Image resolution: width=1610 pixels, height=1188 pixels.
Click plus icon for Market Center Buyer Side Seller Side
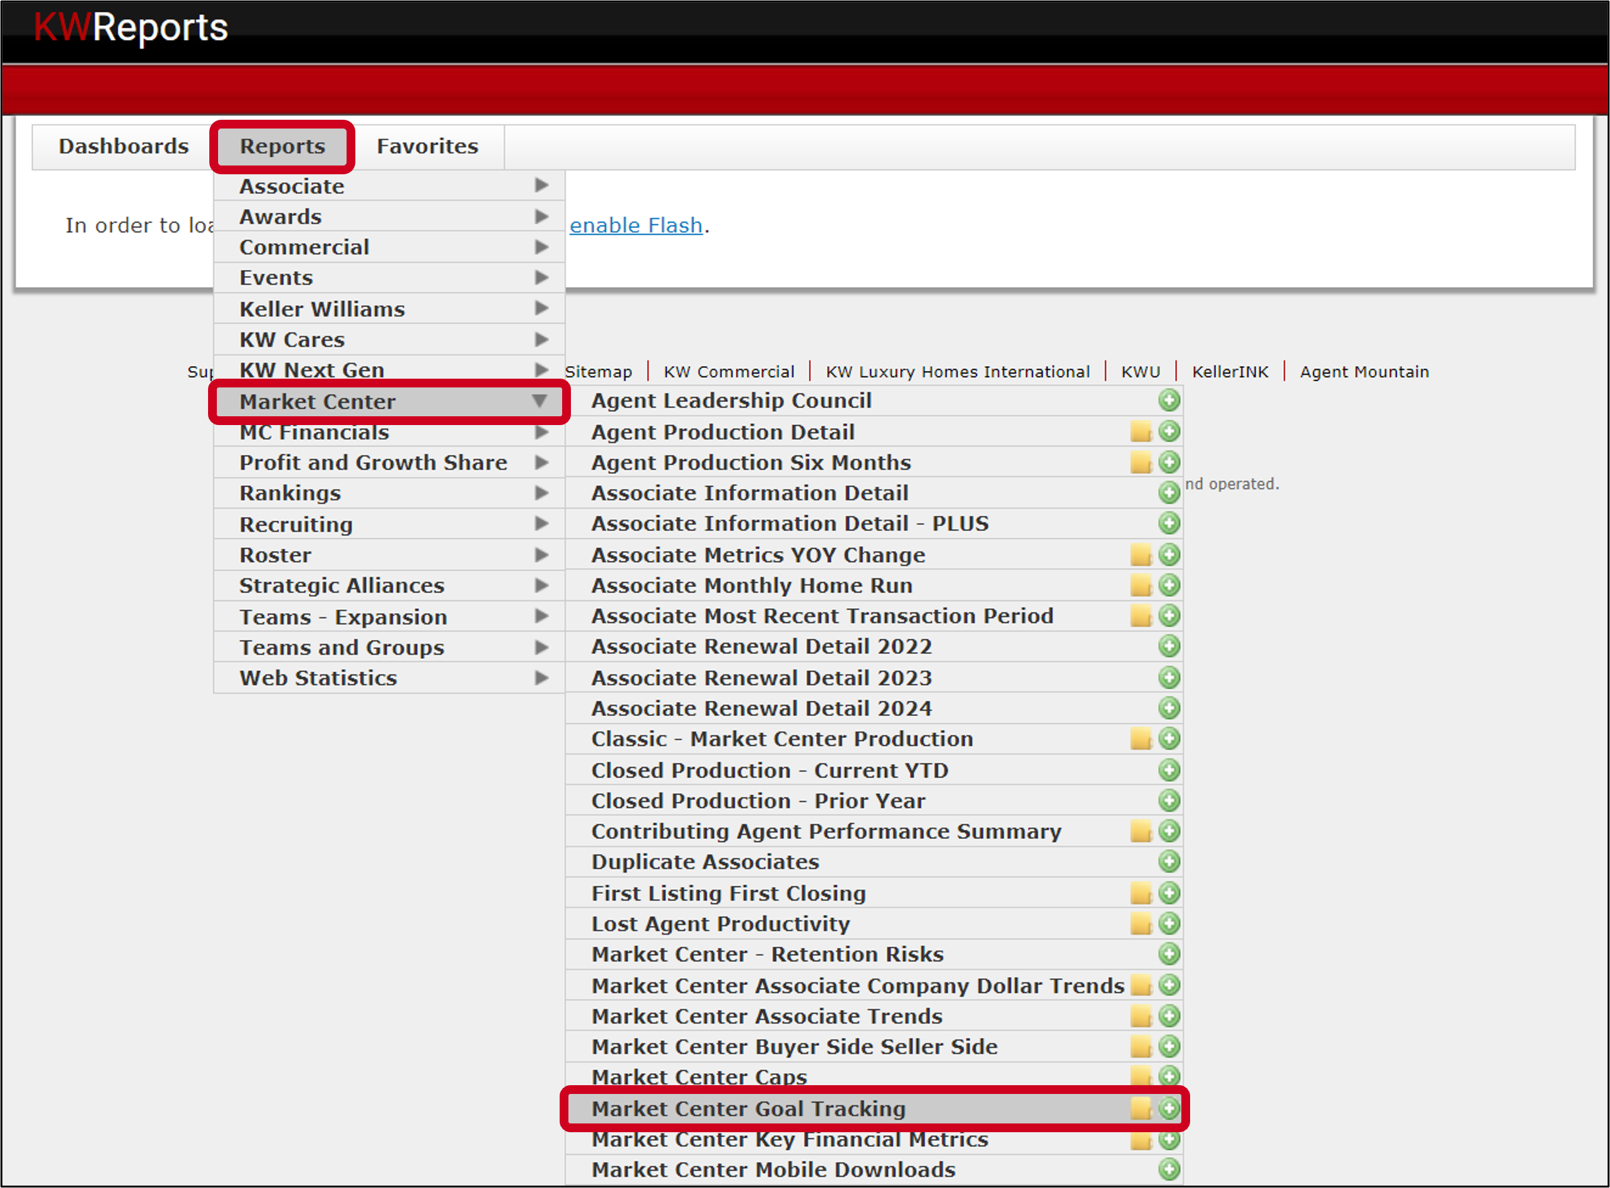coord(1169,1046)
